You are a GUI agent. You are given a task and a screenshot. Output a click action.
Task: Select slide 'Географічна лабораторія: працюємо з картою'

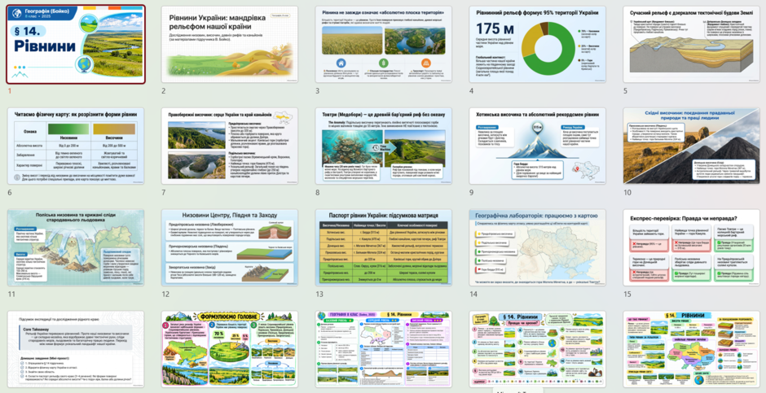537,247
